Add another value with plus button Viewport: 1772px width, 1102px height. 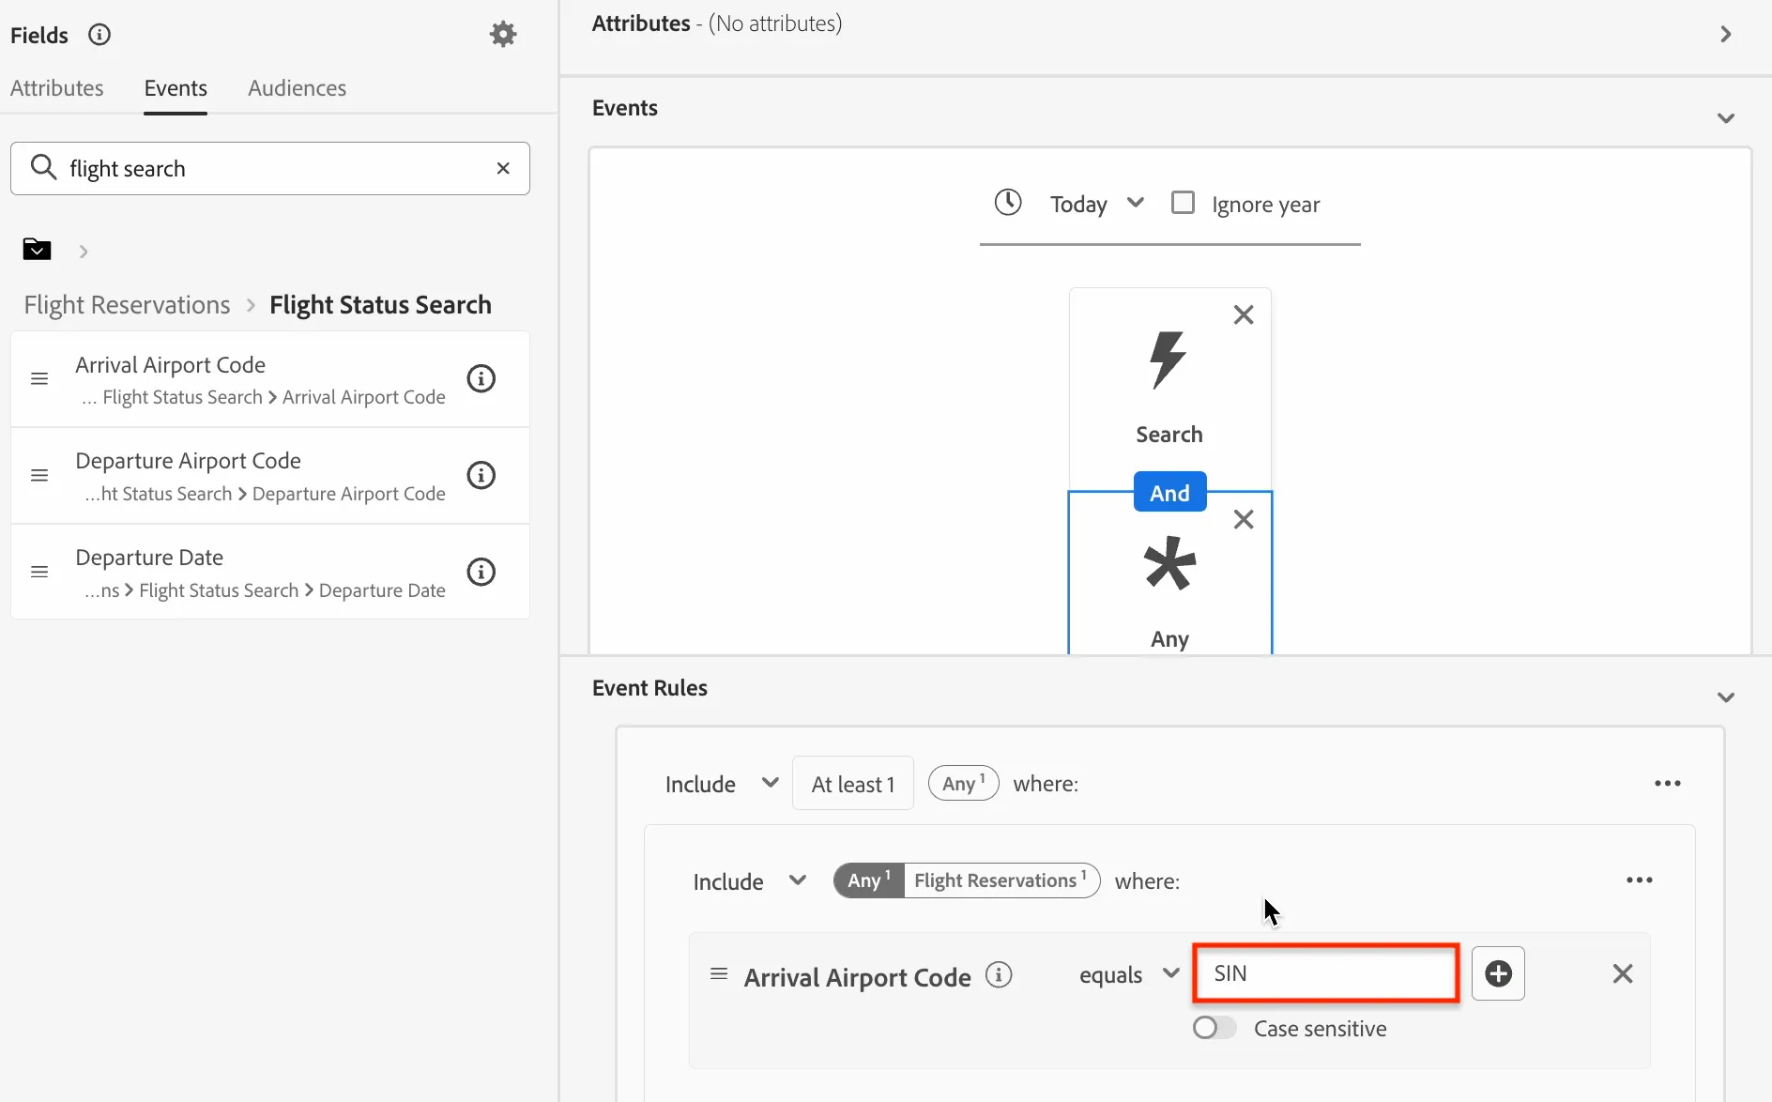(1498, 973)
